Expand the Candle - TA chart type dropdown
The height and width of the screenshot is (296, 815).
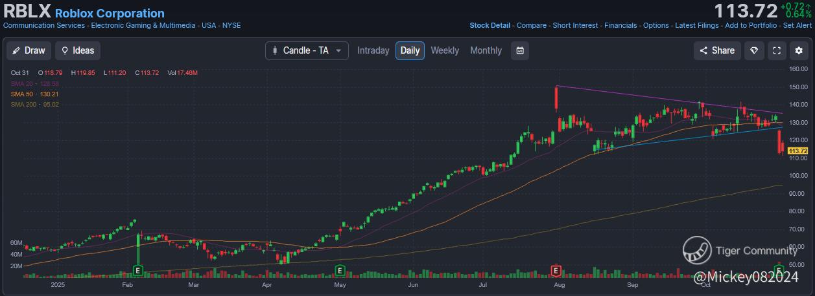click(x=307, y=50)
